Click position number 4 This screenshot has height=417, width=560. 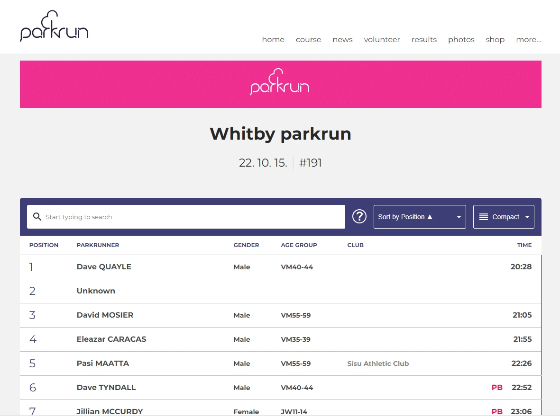(x=33, y=339)
